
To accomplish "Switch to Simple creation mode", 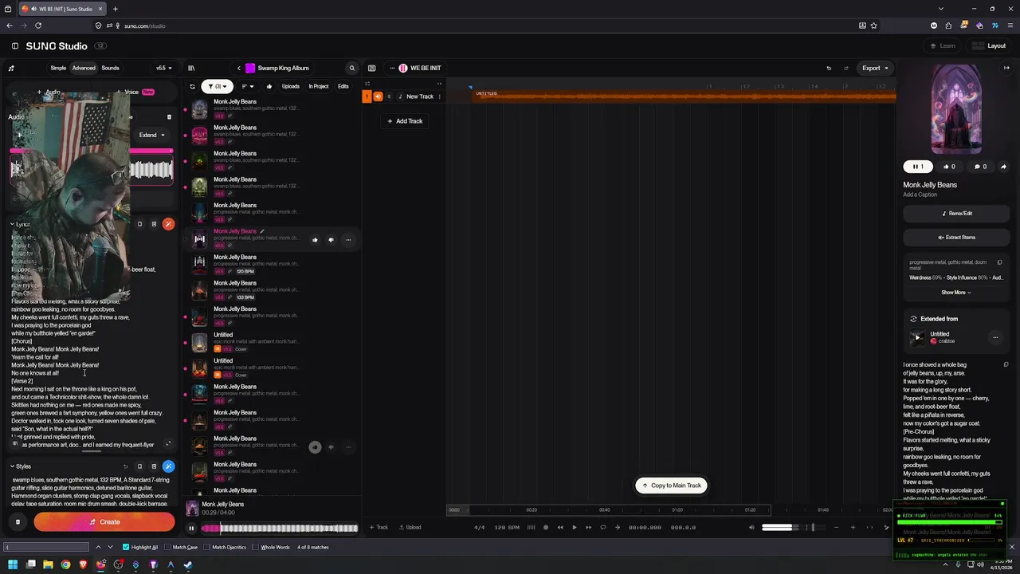I will (x=58, y=68).
